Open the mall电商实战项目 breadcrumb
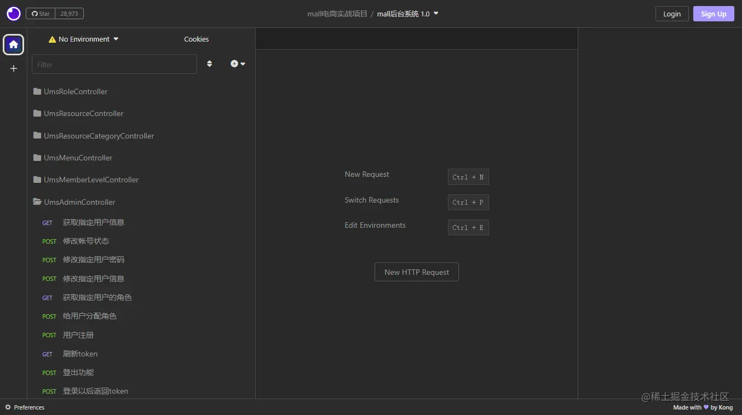This screenshot has width=742, height=415. [x=337, y=14]
